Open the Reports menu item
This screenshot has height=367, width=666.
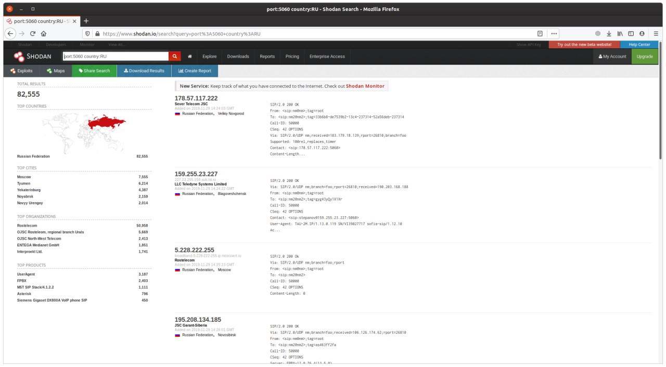(x=267, y=56)
